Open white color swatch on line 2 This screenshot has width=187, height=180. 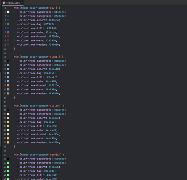click(x=8, y=12)
